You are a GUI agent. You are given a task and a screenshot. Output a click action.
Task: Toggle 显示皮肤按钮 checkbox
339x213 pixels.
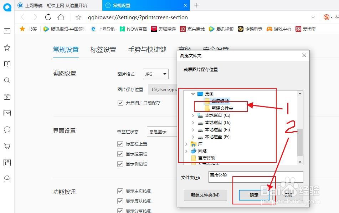tap(120, 201)
